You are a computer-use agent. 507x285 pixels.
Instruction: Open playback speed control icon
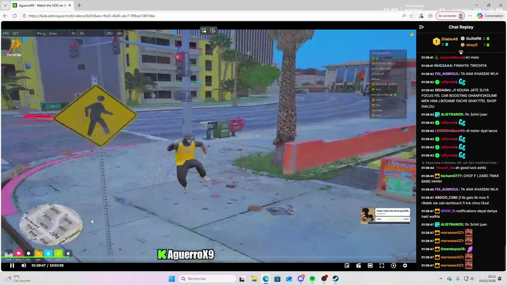pyautogui.click(x=393, y=266)
